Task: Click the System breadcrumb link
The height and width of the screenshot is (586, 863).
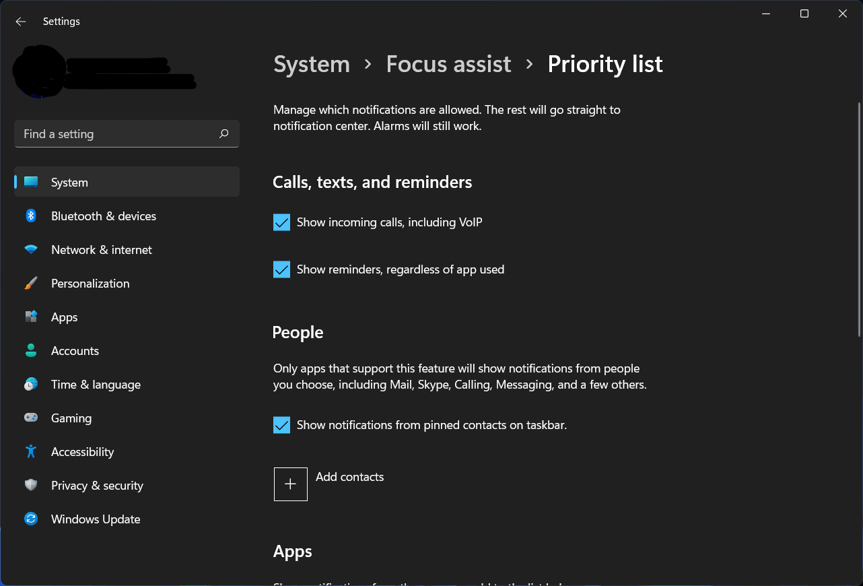Action: [311, 64]
